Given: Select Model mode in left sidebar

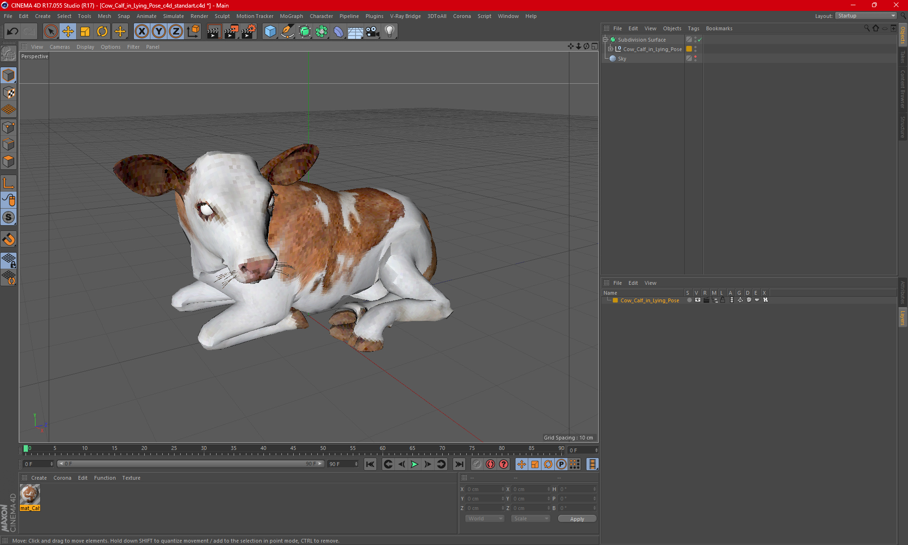Looking at the screenshot, I should 9,76.
